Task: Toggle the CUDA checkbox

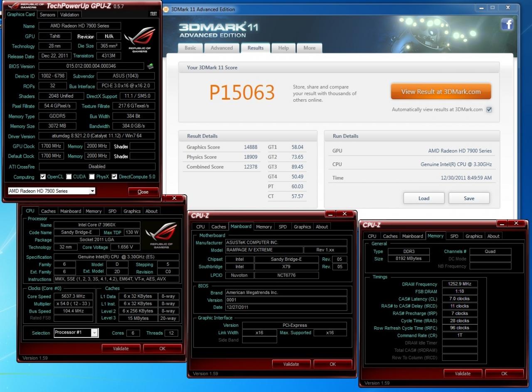Action: 69,176
